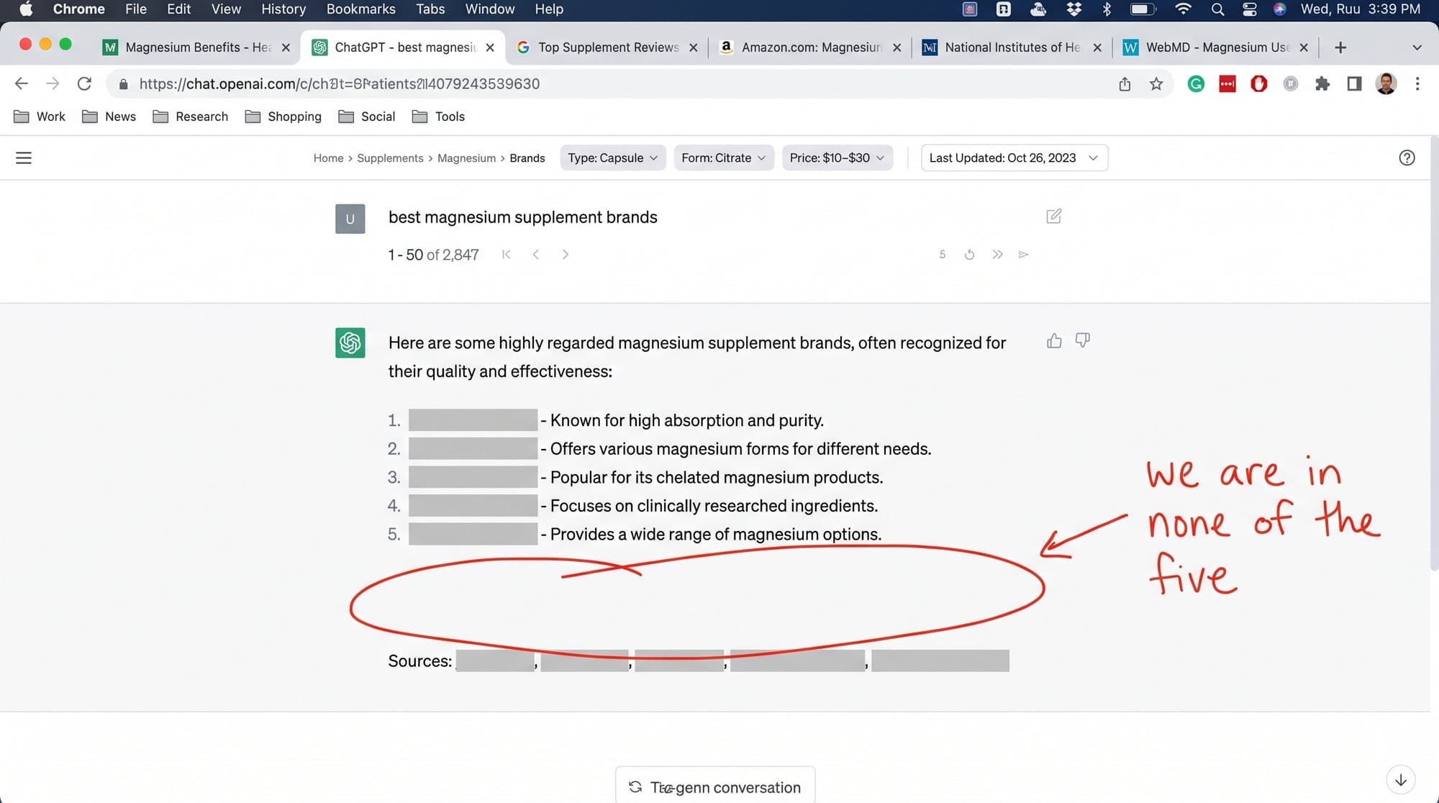This screenshot has height=803, width=1439.
Task: Open the Research bookmarks folder
Action: pos(191,117)
